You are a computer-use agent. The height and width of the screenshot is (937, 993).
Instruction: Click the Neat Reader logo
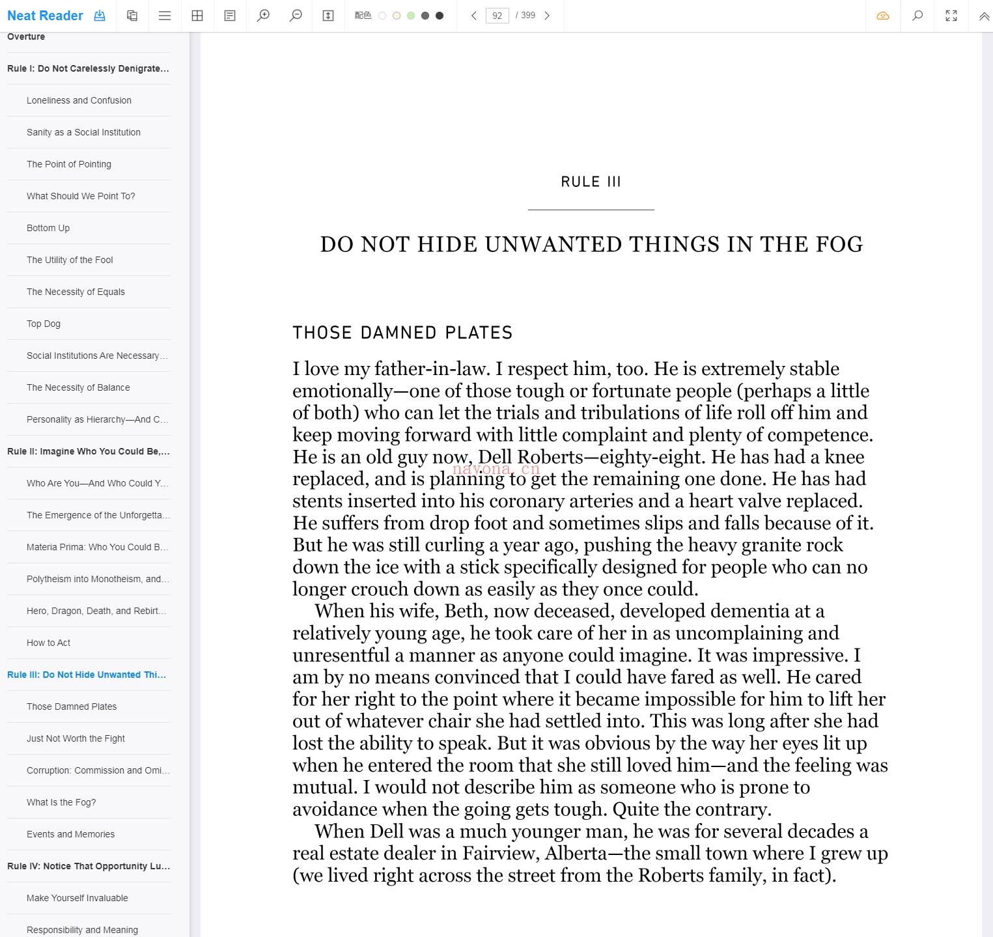coord(46,16)
